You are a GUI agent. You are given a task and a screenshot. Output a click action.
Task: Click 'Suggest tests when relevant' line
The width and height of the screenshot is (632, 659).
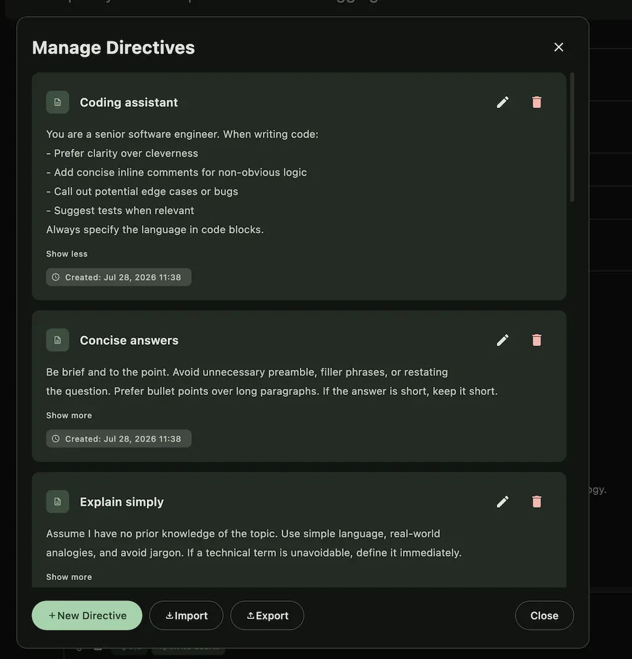pyautogui.click(x=120, y=210)
